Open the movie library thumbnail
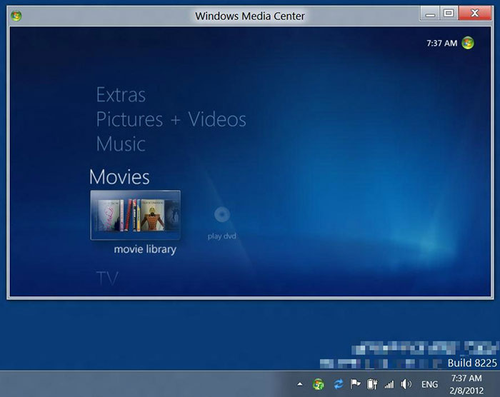This screenshot has height=397, width=500. [x=135, y=215]
